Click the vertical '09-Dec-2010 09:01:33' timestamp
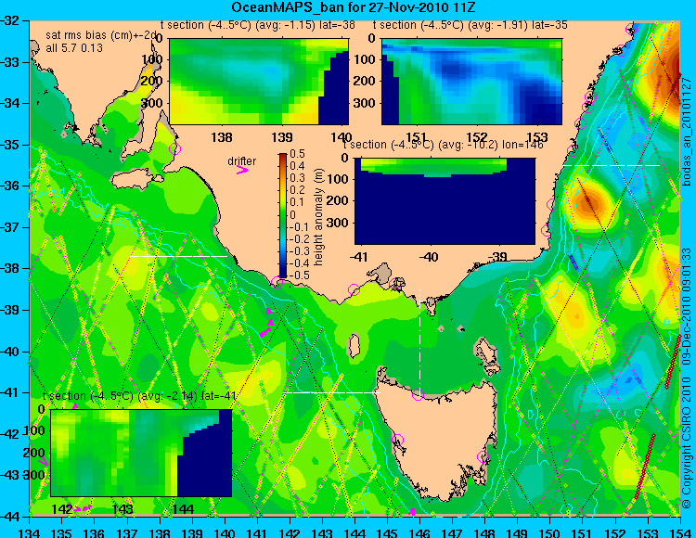This screenshot has height=538, width=696. (687, 304)
